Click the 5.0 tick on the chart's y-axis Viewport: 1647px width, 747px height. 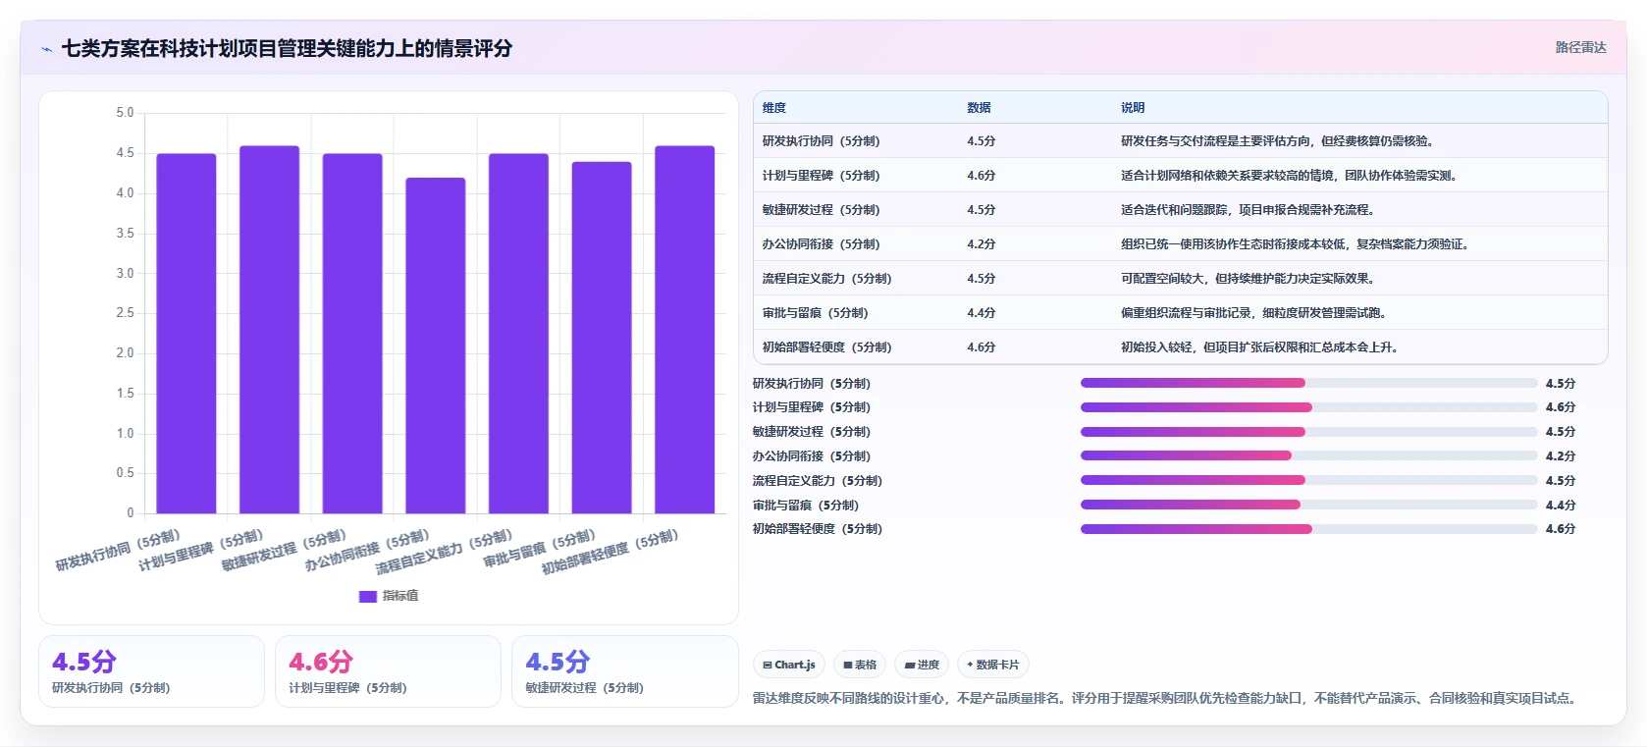(125, 113)
